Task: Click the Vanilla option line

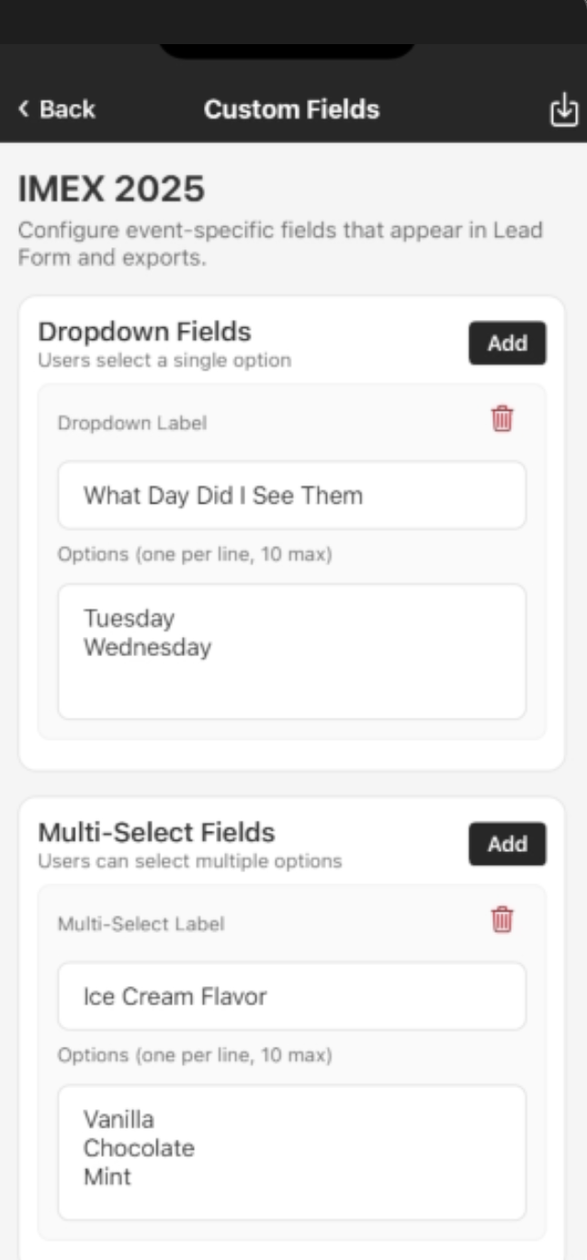Action: (x=119, y=1118)
